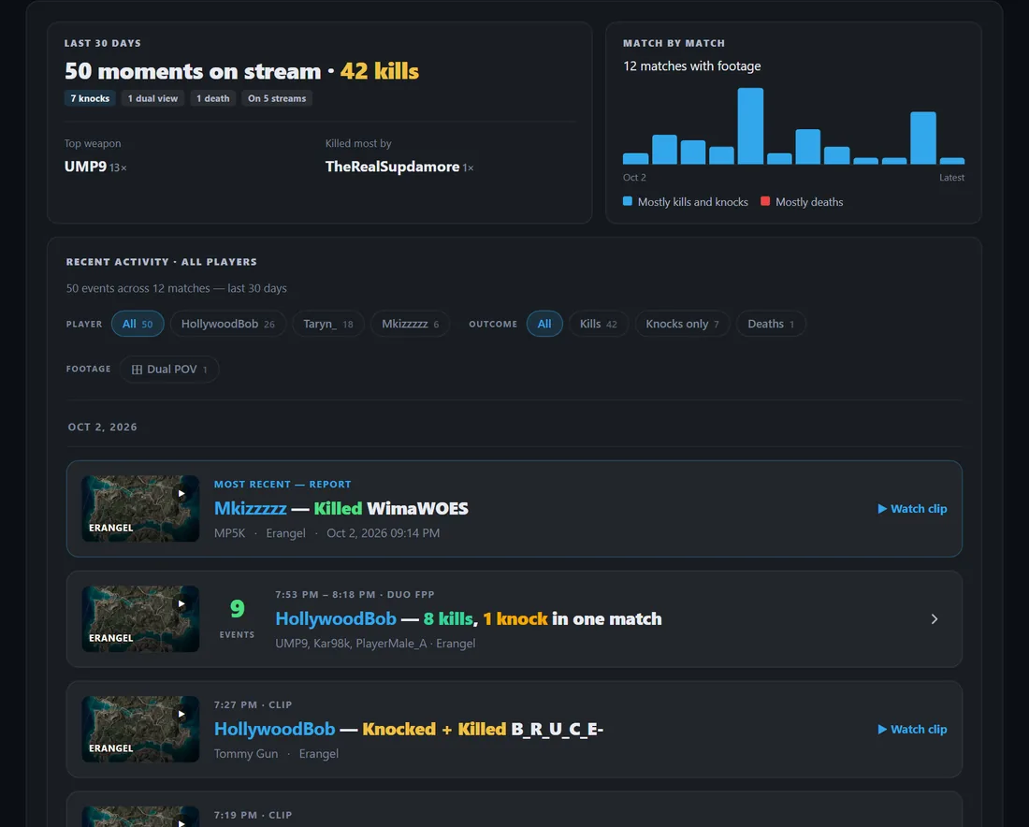This screenshot has width=1029, height=827.
Task: Select the All outcome filter
Action: (544, 324)
